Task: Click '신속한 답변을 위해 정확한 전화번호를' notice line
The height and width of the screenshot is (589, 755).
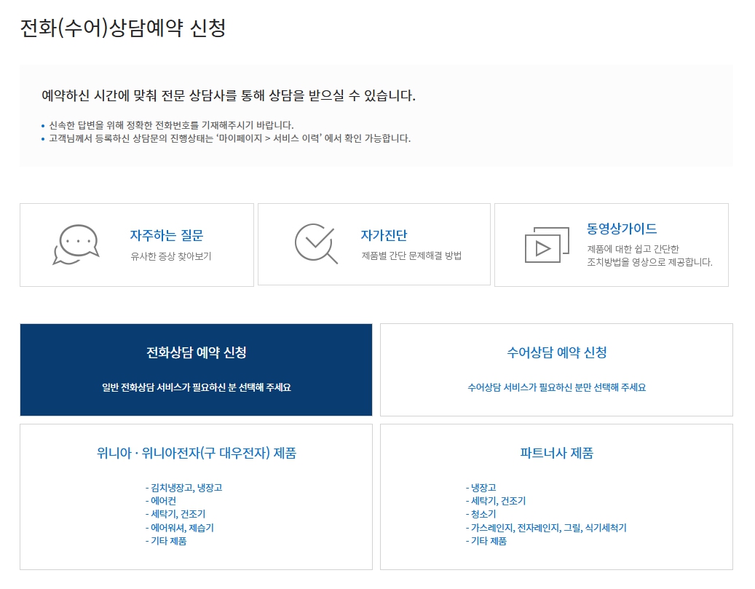Action: 171,125
